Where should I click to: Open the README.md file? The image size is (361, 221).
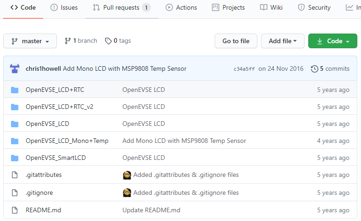43,210
